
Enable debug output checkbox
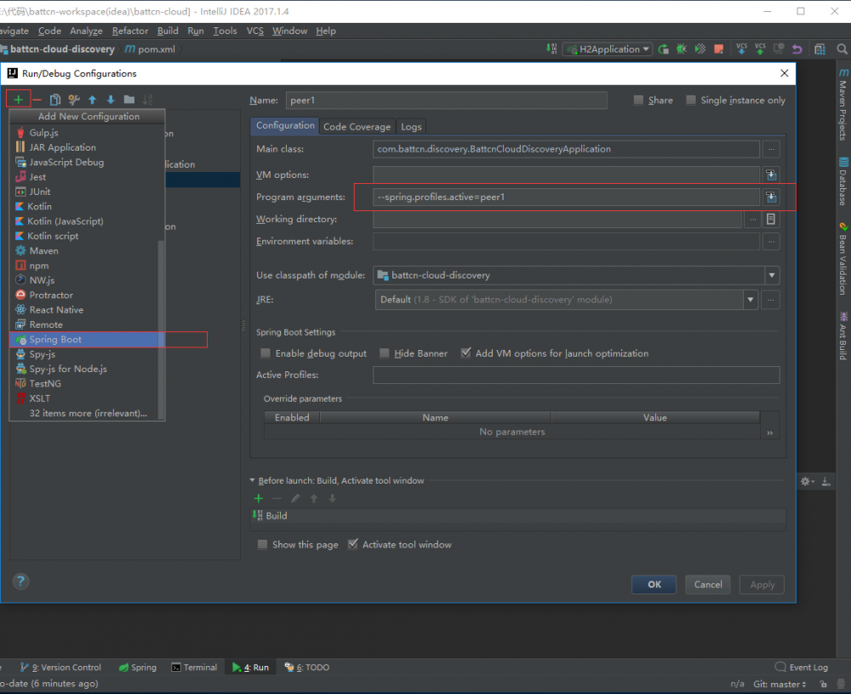(x=266, y=353)
